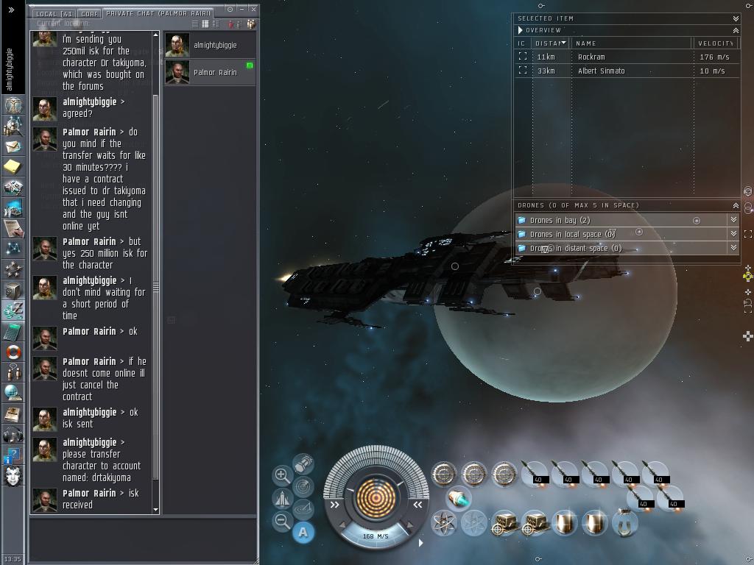
Task: Open the yellow Notepad icon
Action: (x=13, y=167)
